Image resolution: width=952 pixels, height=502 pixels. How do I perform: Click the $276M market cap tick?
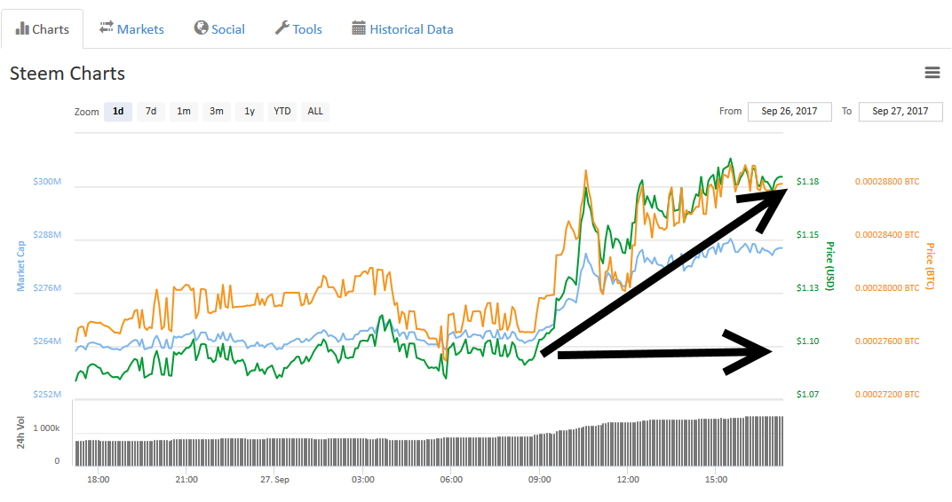point(47,288)
